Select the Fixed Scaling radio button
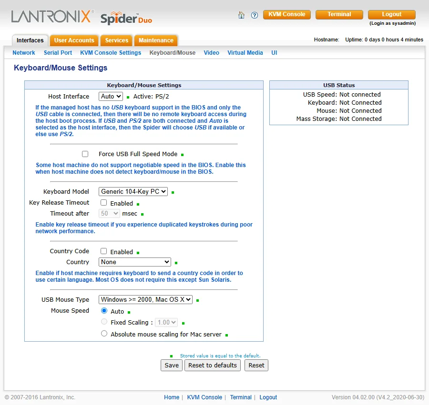Viewport: 429px width, 405px height. pyautogui.click(x=104, y=322)
